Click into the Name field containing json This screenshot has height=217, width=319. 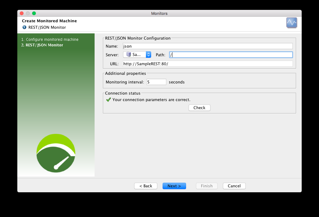click(x=207, y=46)
